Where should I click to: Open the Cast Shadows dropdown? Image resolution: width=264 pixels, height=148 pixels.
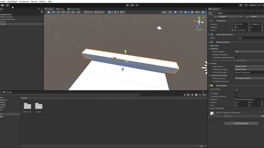point(249,51)
